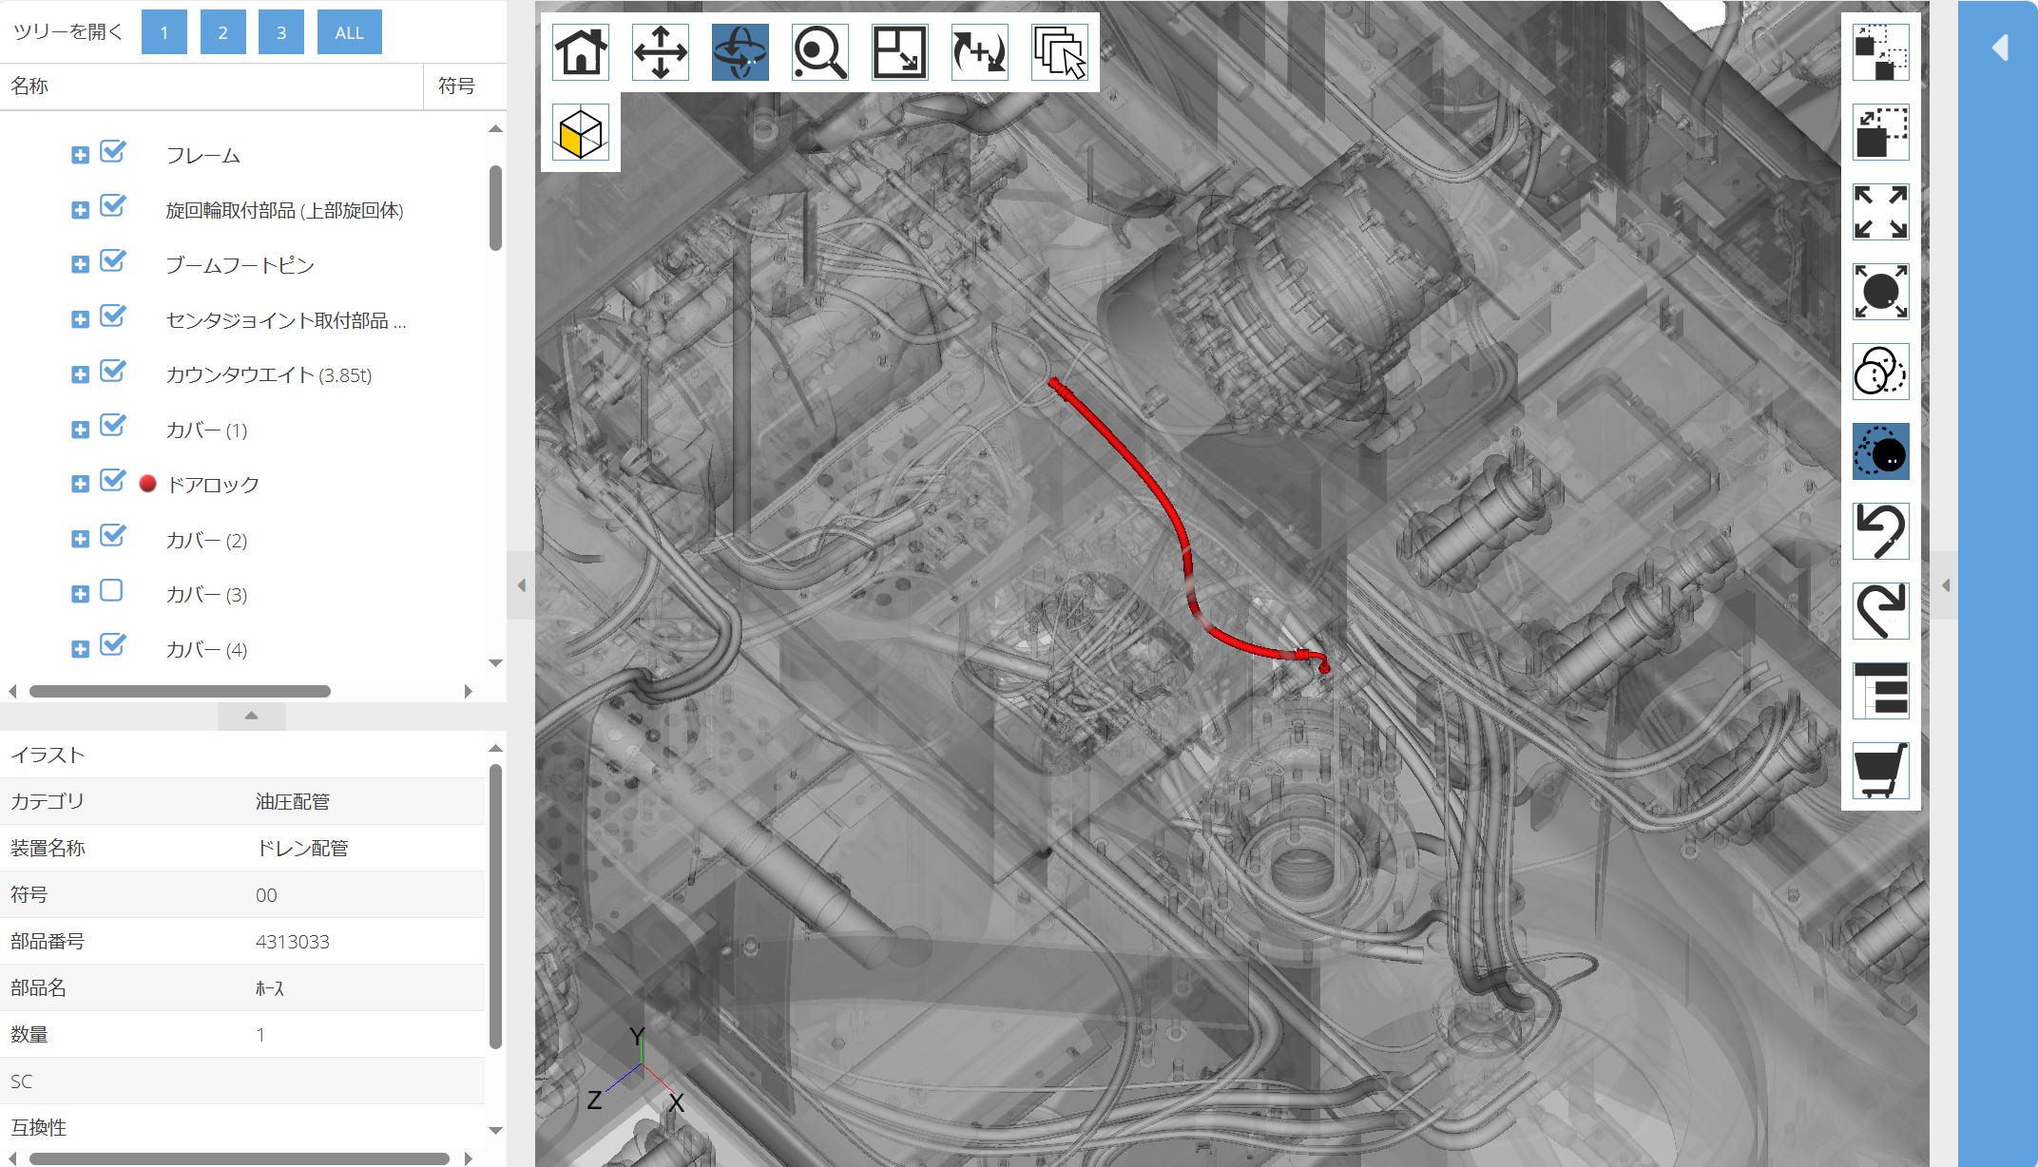Fit all to screen with arrows icon
2038x1167 pixels.
[x=1881, y=212]
